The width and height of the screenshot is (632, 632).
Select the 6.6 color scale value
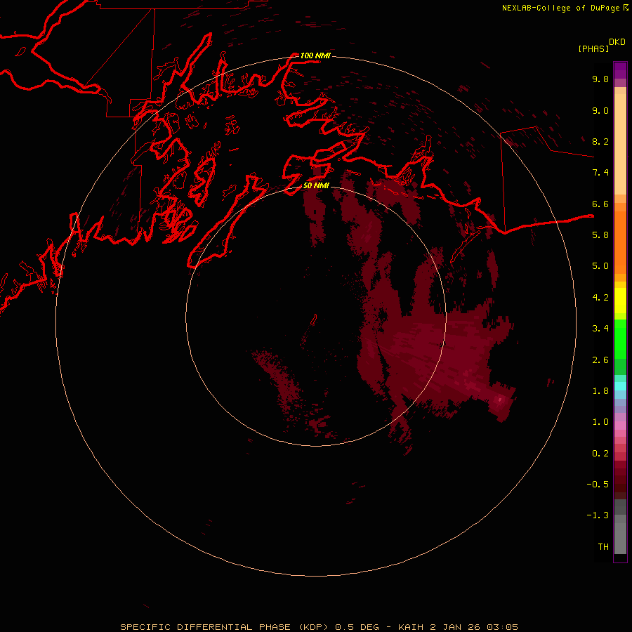600,204
